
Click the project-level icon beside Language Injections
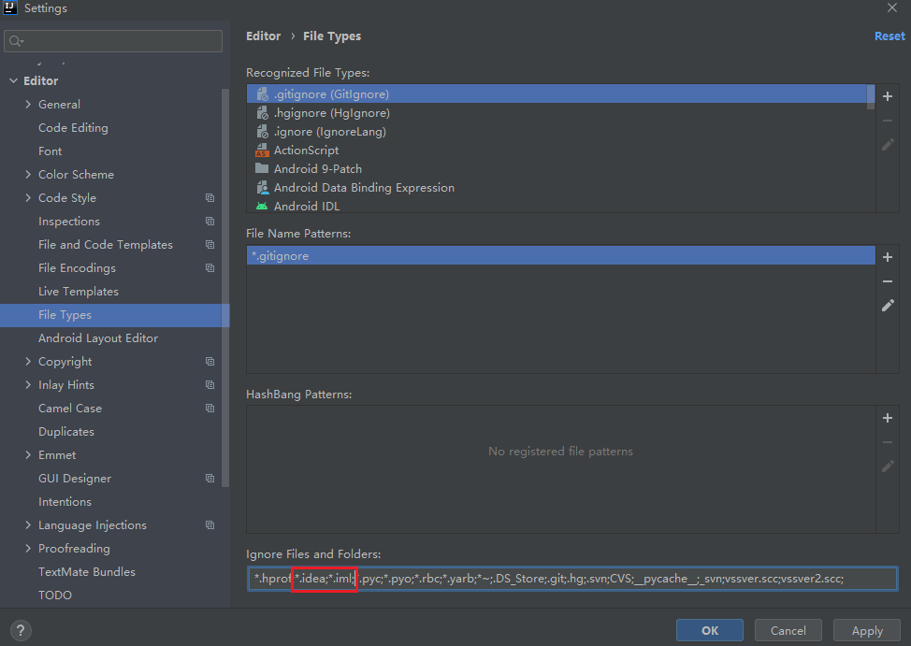click(x=210, y=525)
